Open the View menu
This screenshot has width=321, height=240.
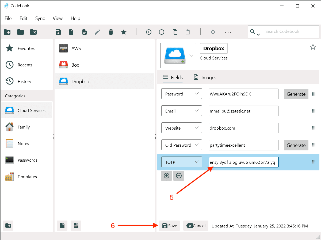tap(58, 18)
